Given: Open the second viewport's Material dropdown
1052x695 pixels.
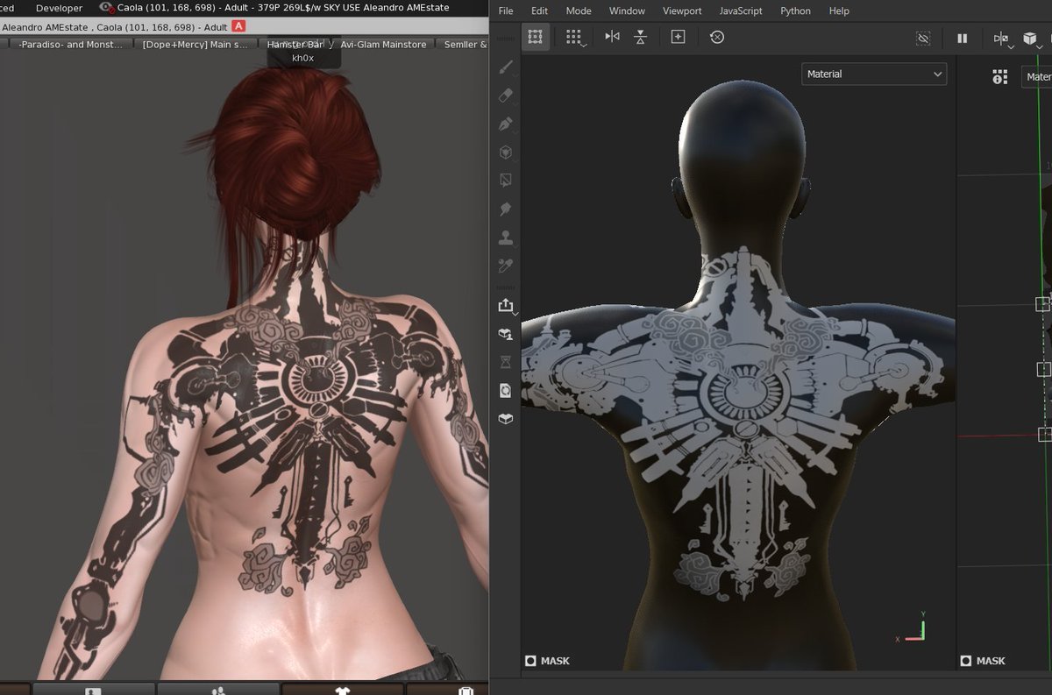Looking at the screenshot, I should point(1037,77).
